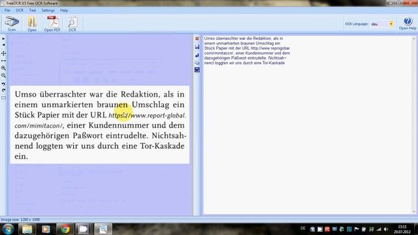The width and height of the screenshot is (418, 235).
Task: Go to next page with right arrow
Action: point(3,39)
